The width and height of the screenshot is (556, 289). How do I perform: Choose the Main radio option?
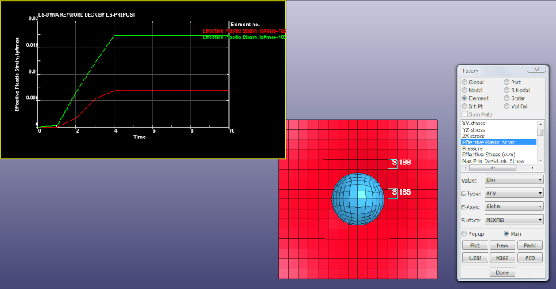click(x=507, y=233)
